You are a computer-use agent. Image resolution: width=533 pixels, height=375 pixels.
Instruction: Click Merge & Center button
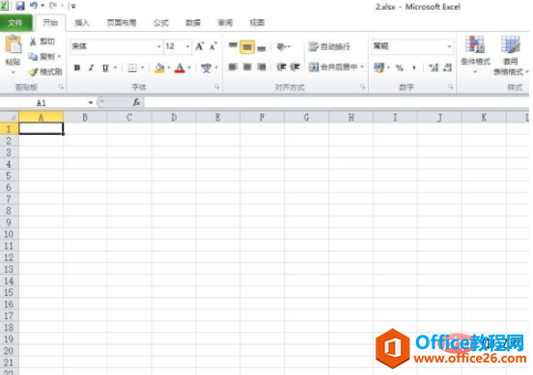333,67
